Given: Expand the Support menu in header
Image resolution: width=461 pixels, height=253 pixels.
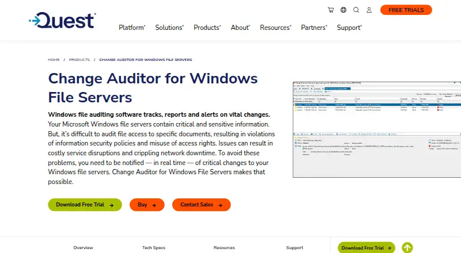Looking at the screenshot, I should [x=349, y=28].
